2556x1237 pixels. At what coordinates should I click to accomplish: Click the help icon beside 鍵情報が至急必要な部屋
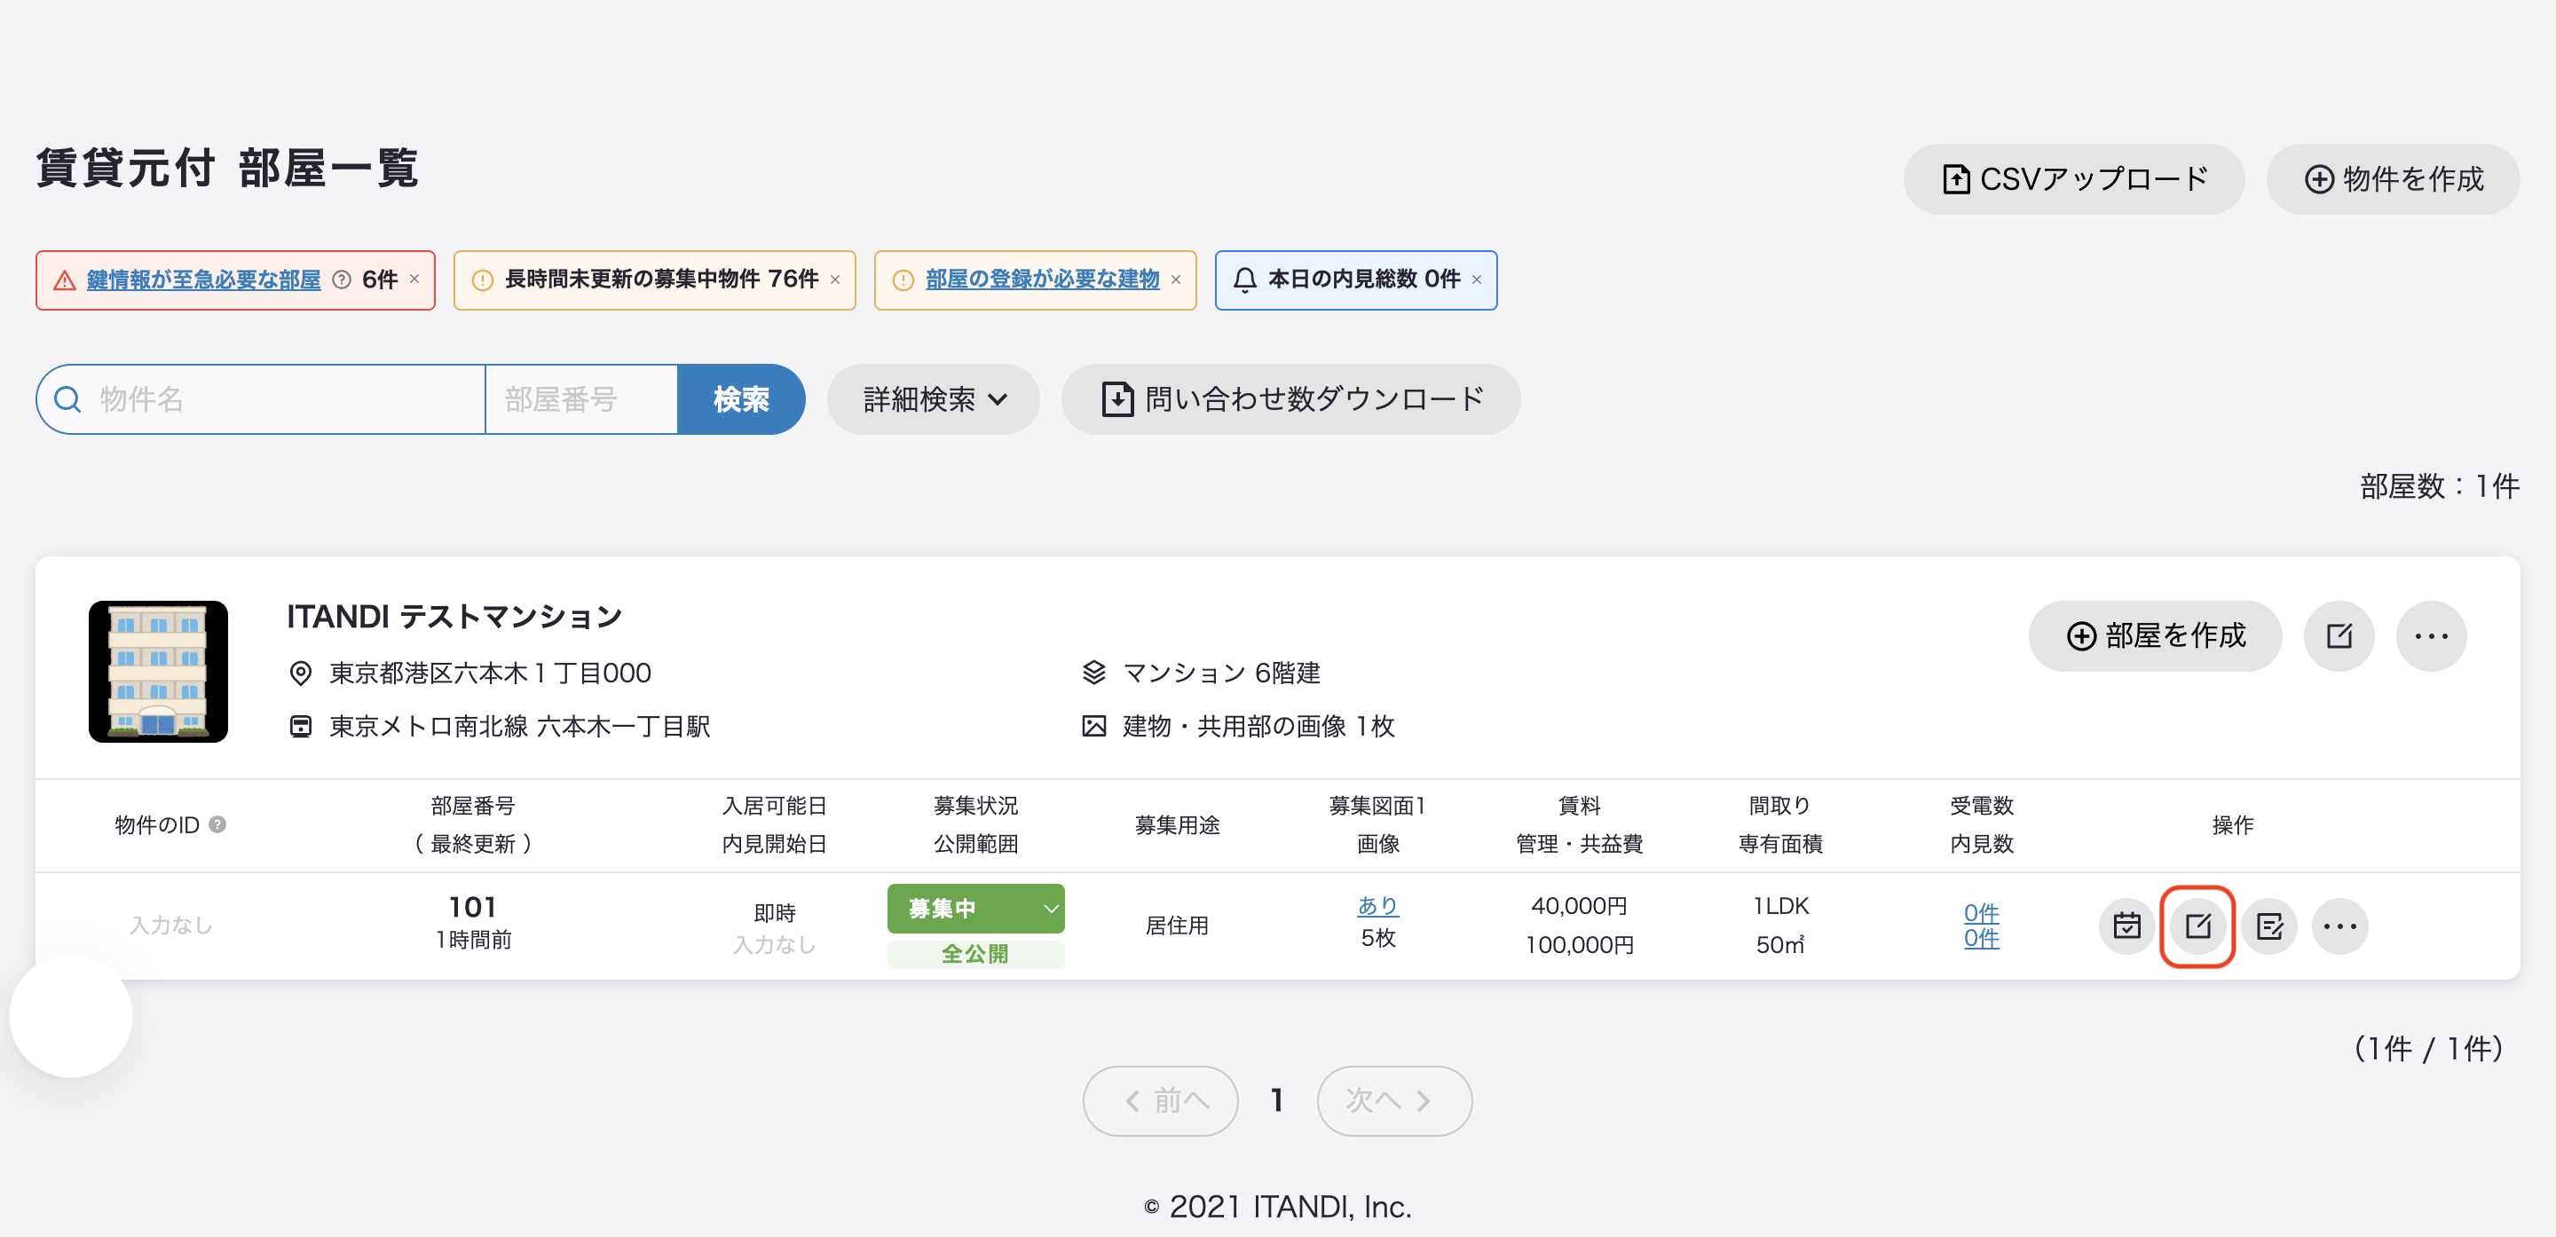point(342,280)
